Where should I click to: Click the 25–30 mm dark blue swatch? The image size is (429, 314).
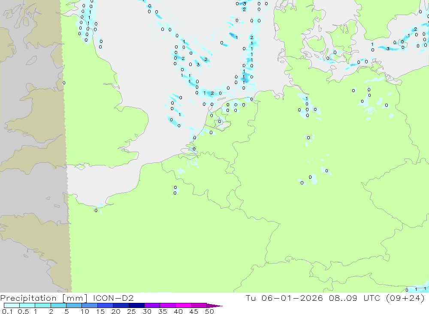coord(136,305)
